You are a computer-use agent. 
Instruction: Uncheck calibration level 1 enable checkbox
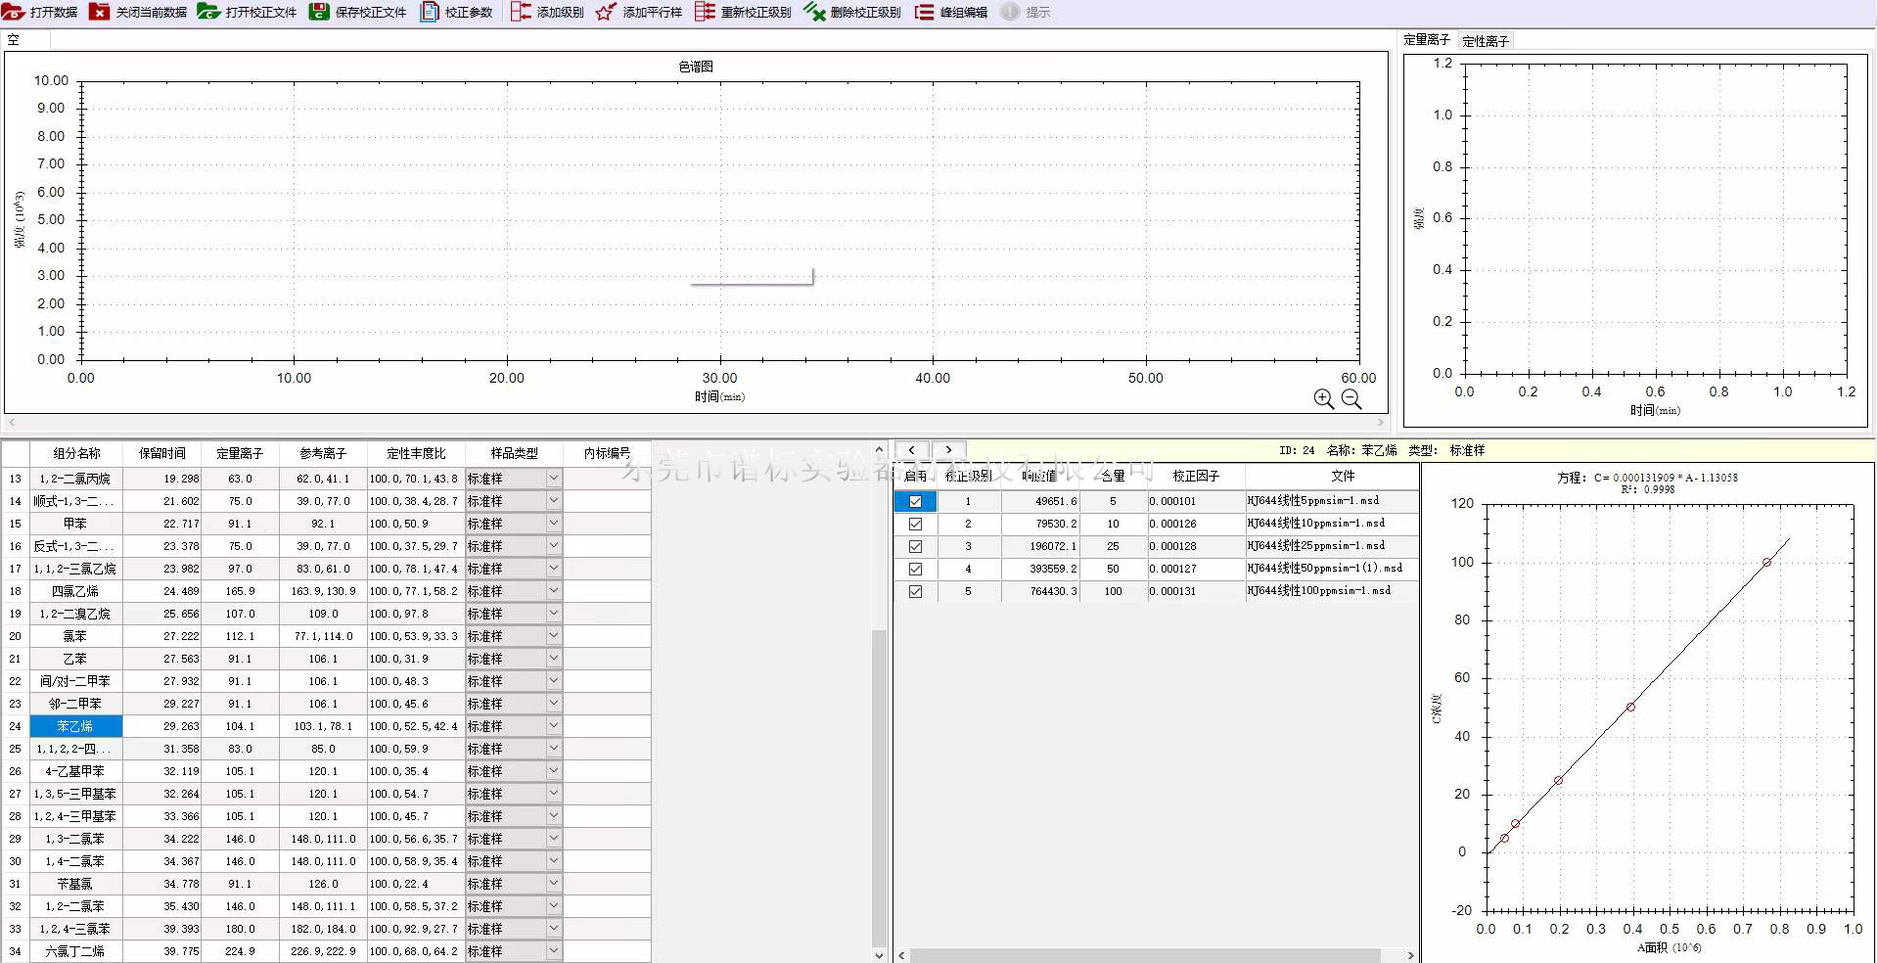(916, 501)
